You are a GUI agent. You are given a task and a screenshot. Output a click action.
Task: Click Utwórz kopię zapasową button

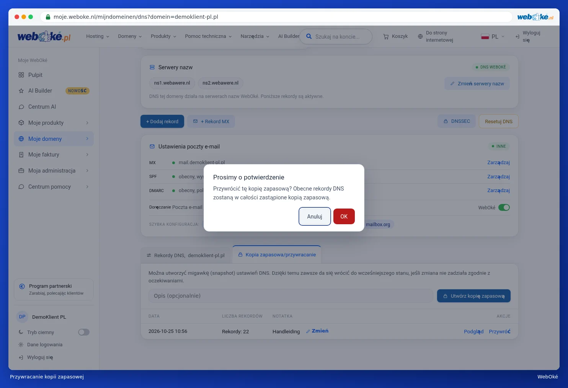474,296
